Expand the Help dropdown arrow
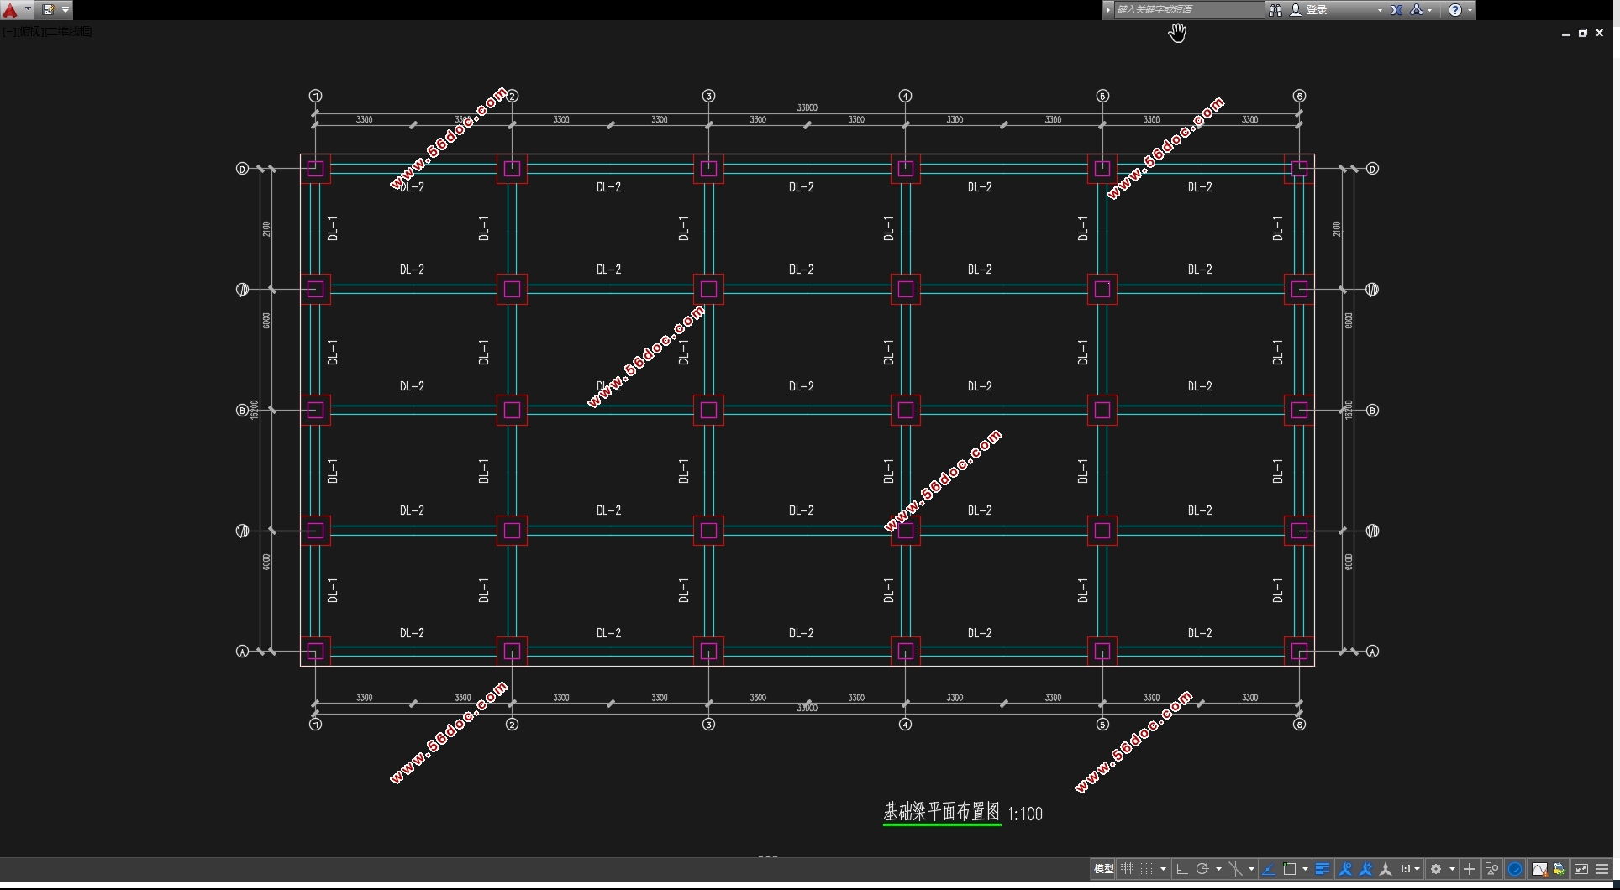This screenshot has width=1620, height=890. [x=1470, y=10]
